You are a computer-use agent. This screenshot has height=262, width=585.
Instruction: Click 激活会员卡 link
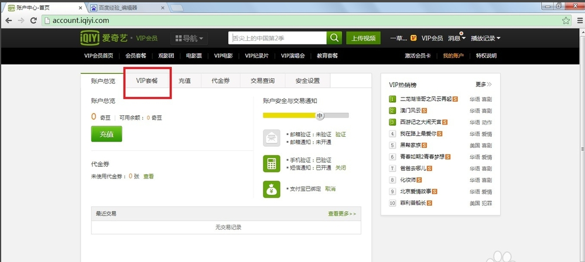(418, 56)
